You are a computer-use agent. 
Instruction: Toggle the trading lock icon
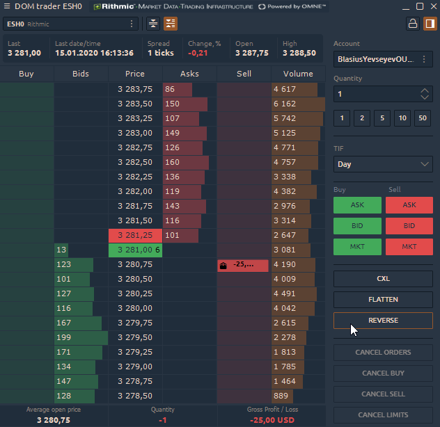(x=412, y=24)
